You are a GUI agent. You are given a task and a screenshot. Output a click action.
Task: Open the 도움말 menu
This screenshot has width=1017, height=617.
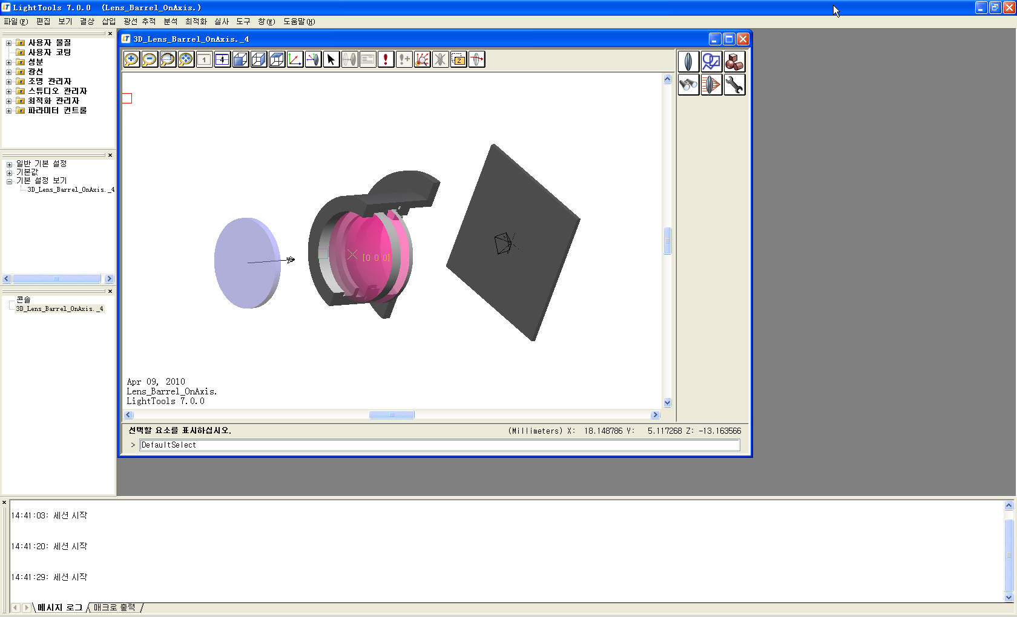click(x=299, y=21)
